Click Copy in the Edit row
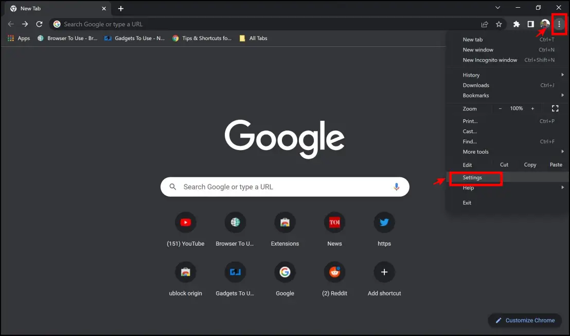Screen dimensions: 570x336 [x=530, y=165]
